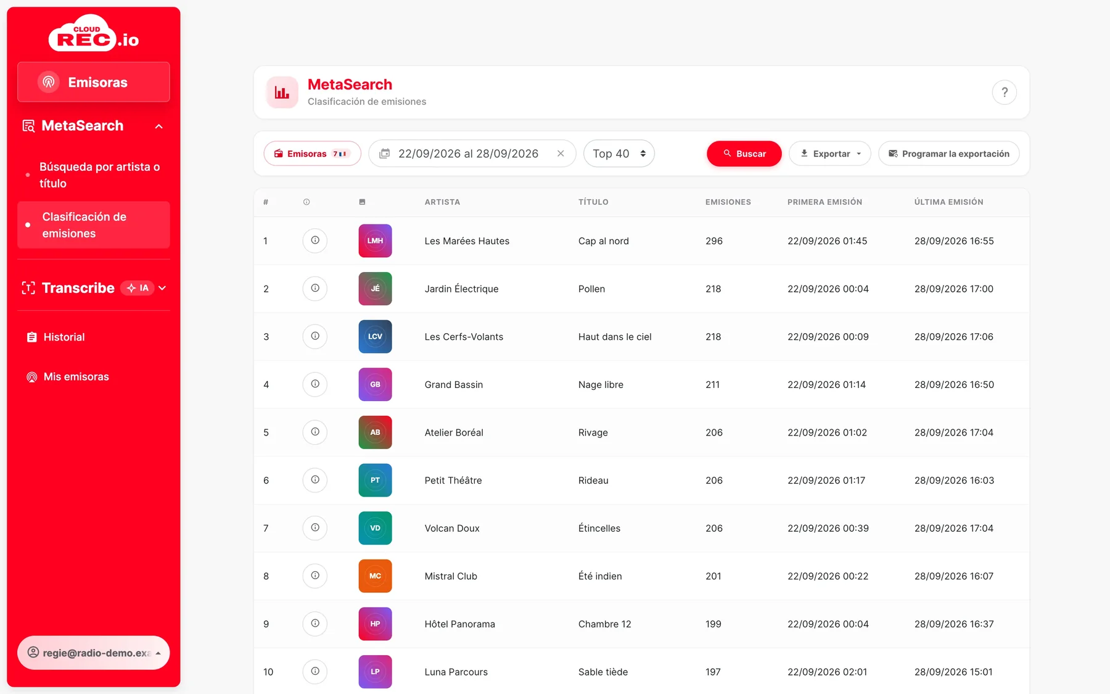Select the artist name Hôtel Panorama
1110x694 pixels.
click(x=459, y=624)
